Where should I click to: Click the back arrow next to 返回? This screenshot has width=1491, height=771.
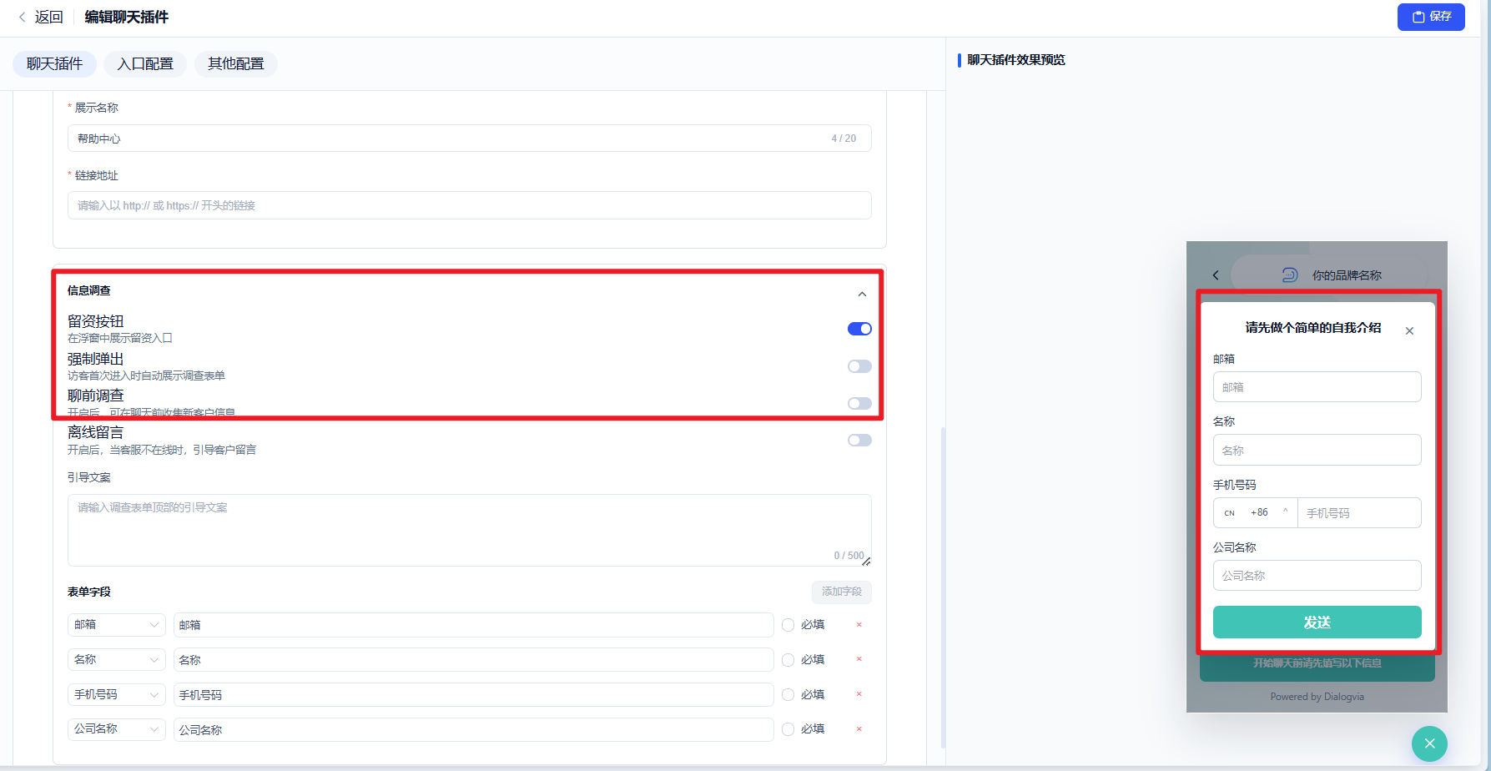pyautogui.click(x=23, y=17)
